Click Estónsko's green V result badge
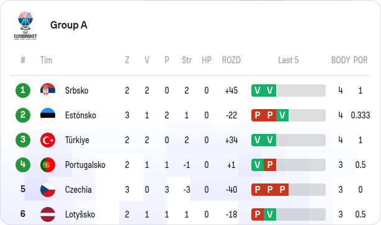The width and height of the screenshot is (381, 225). point(282,115)
